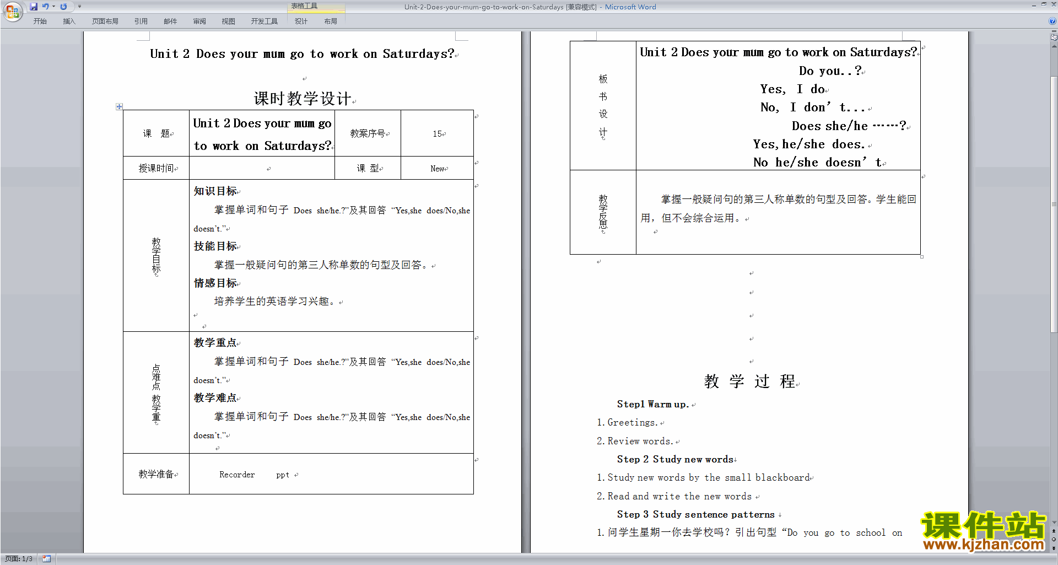The width and height of the screenshot is (1058, 565).
Task: Click the table move handle on page one
Action: [x=119, y=106]
